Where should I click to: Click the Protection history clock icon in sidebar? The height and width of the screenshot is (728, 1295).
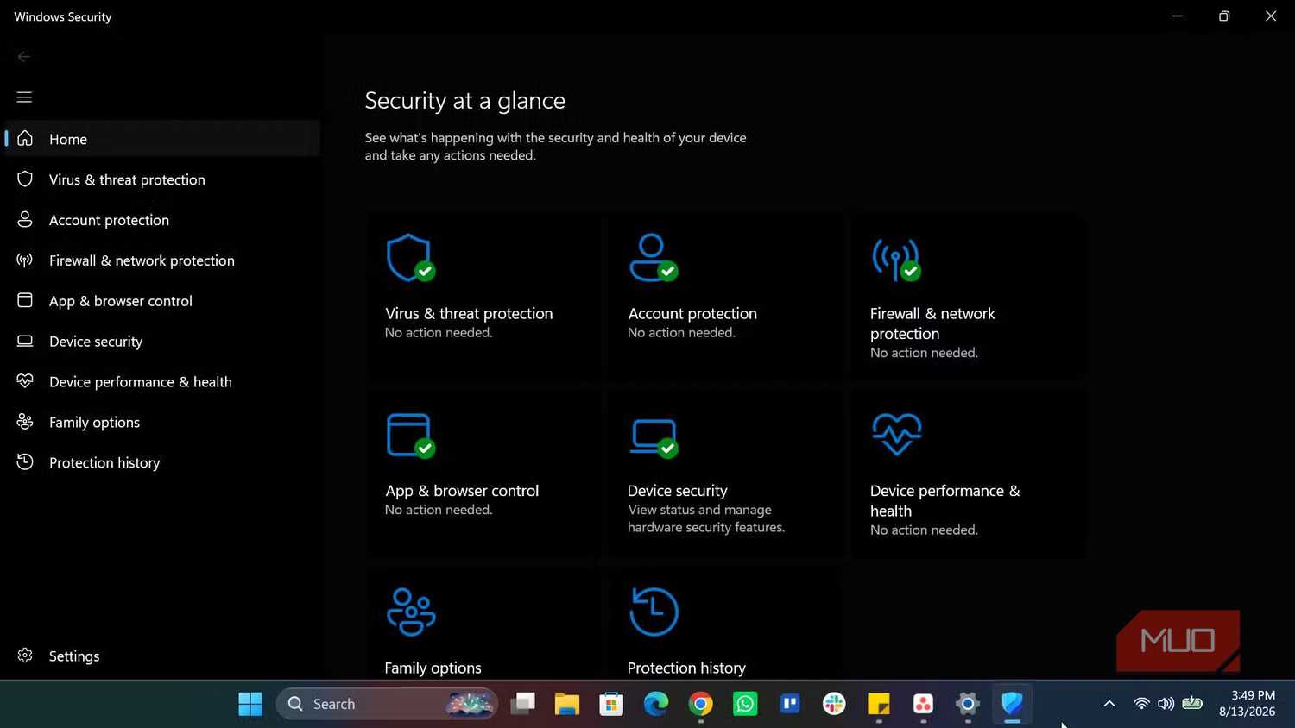[25, 462]
